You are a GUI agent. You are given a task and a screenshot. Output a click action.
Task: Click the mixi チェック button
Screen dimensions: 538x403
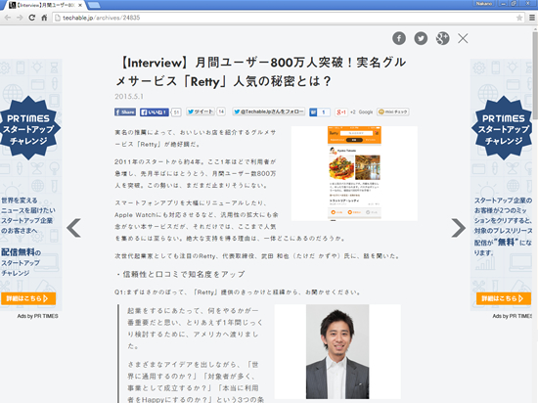[393, 112]
